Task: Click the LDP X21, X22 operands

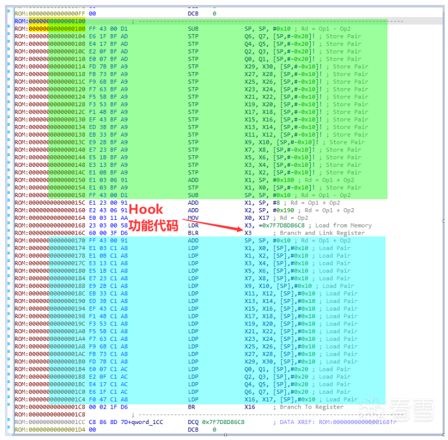Action: (280, 332)
